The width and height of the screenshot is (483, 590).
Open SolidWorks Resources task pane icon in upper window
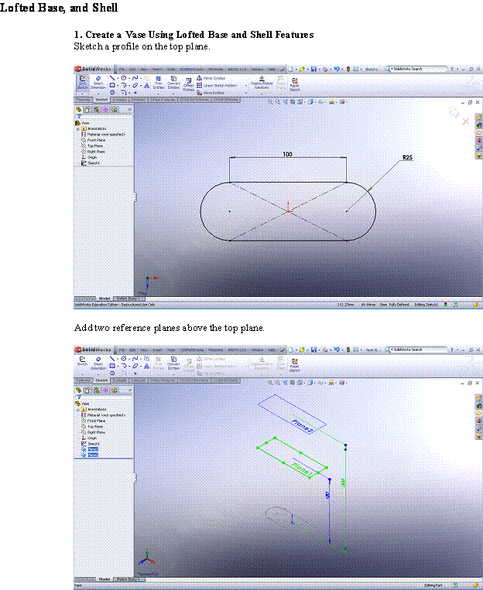click(479, 118)
